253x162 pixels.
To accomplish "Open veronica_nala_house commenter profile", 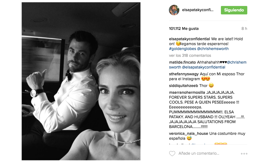I will click(x=189, y=134).
